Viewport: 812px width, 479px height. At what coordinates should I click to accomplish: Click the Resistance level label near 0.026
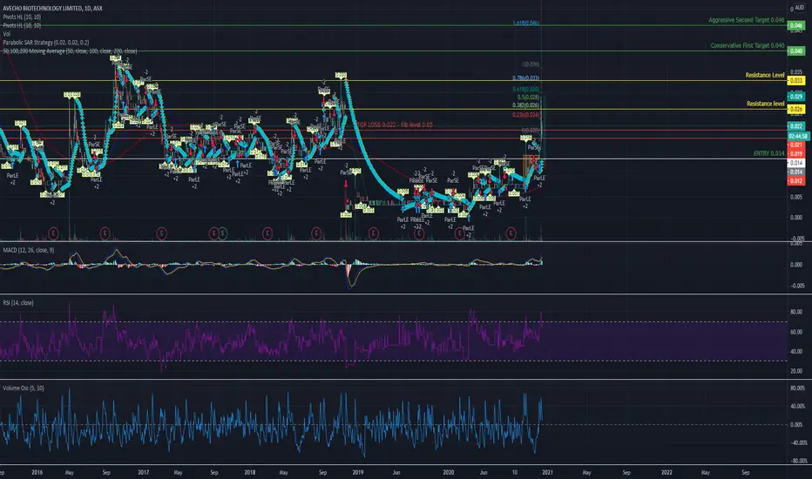tap(766, 104)
